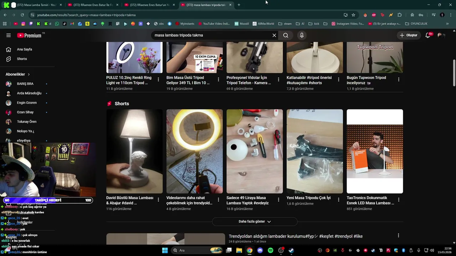Open the YouTube guide hamburger menu
456x256 pixels.
click(9, 35)
